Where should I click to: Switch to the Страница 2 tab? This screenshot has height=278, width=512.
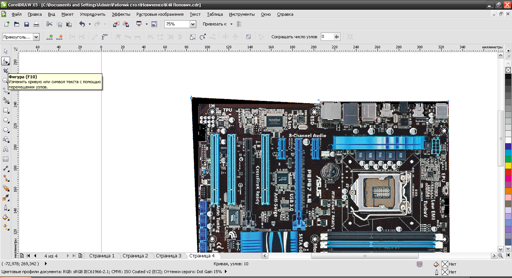click(135, 256)
